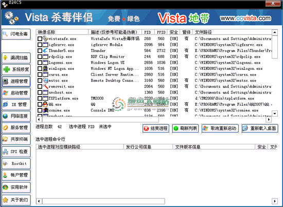The image size is (283, 207).
Task: Select the logonui.exe checkbox
Action: 40,63
